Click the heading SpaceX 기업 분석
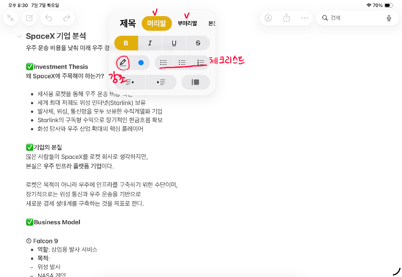 (x=56, y=36)
